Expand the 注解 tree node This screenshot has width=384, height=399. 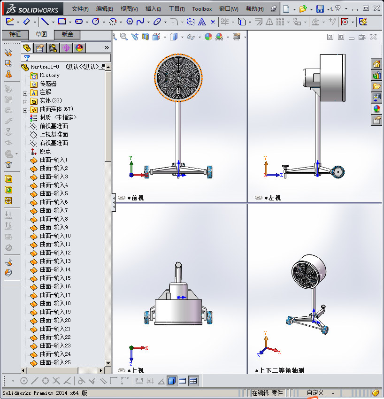click(25, 93)
